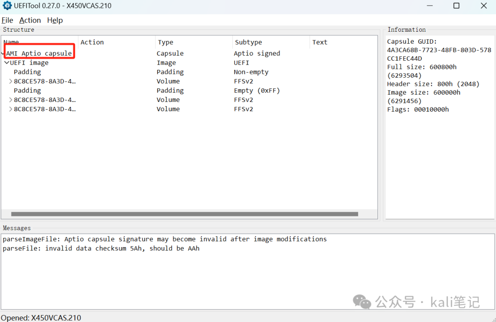The height and width of the screenshot is (322, 496).
Task: Click the 'Header size: 800h (2048)' line
Action: (434, 84)
